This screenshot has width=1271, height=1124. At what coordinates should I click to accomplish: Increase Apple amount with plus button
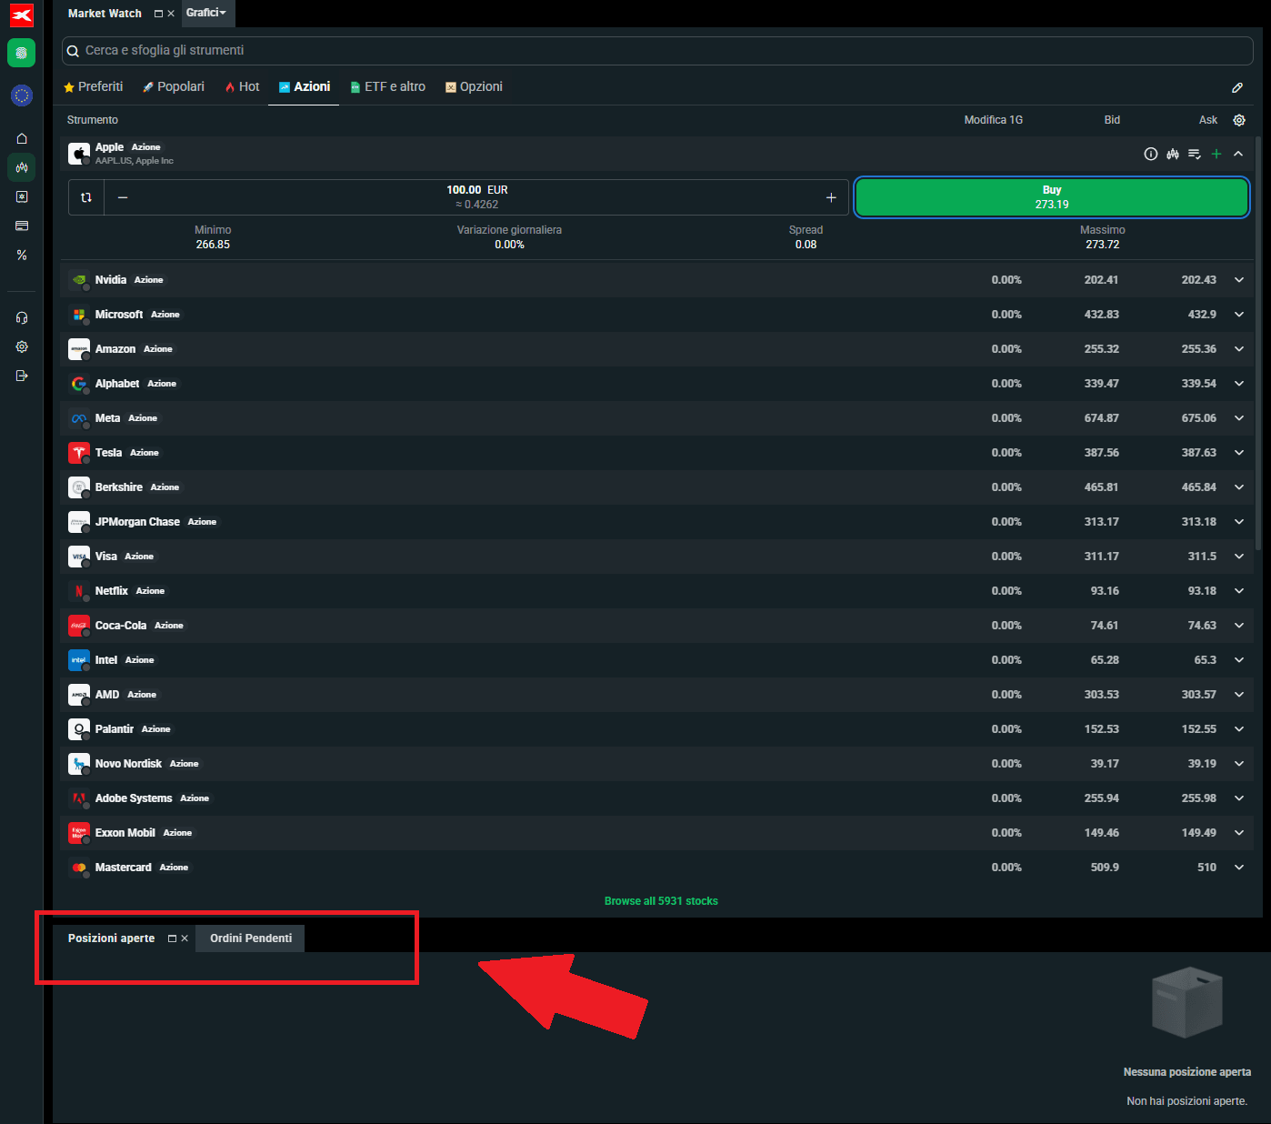(x=831, y=197)
